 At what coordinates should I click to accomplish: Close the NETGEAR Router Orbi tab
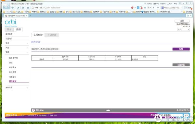point(26,16)
